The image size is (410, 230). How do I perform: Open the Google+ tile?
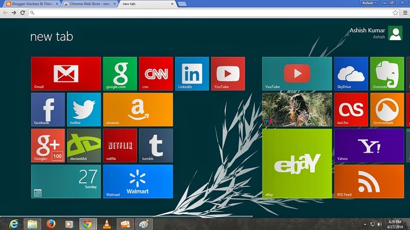[48, 145]
